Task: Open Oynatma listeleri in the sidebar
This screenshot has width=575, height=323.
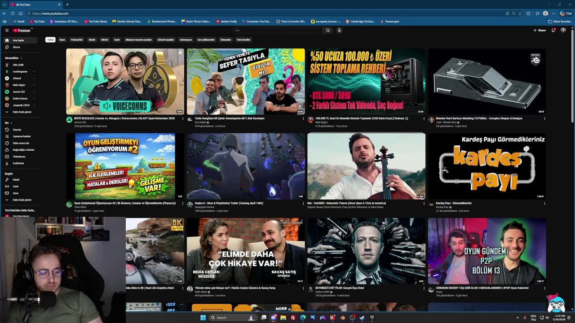Action: 21,136
